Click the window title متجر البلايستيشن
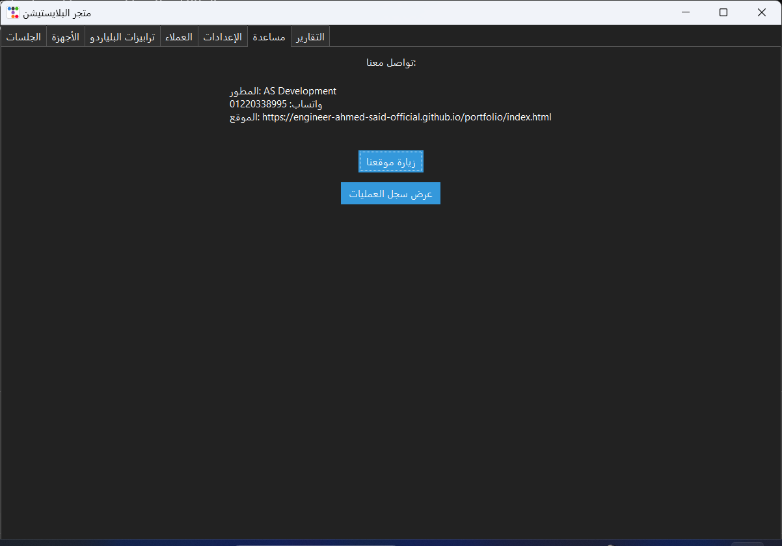 (57, 13)
